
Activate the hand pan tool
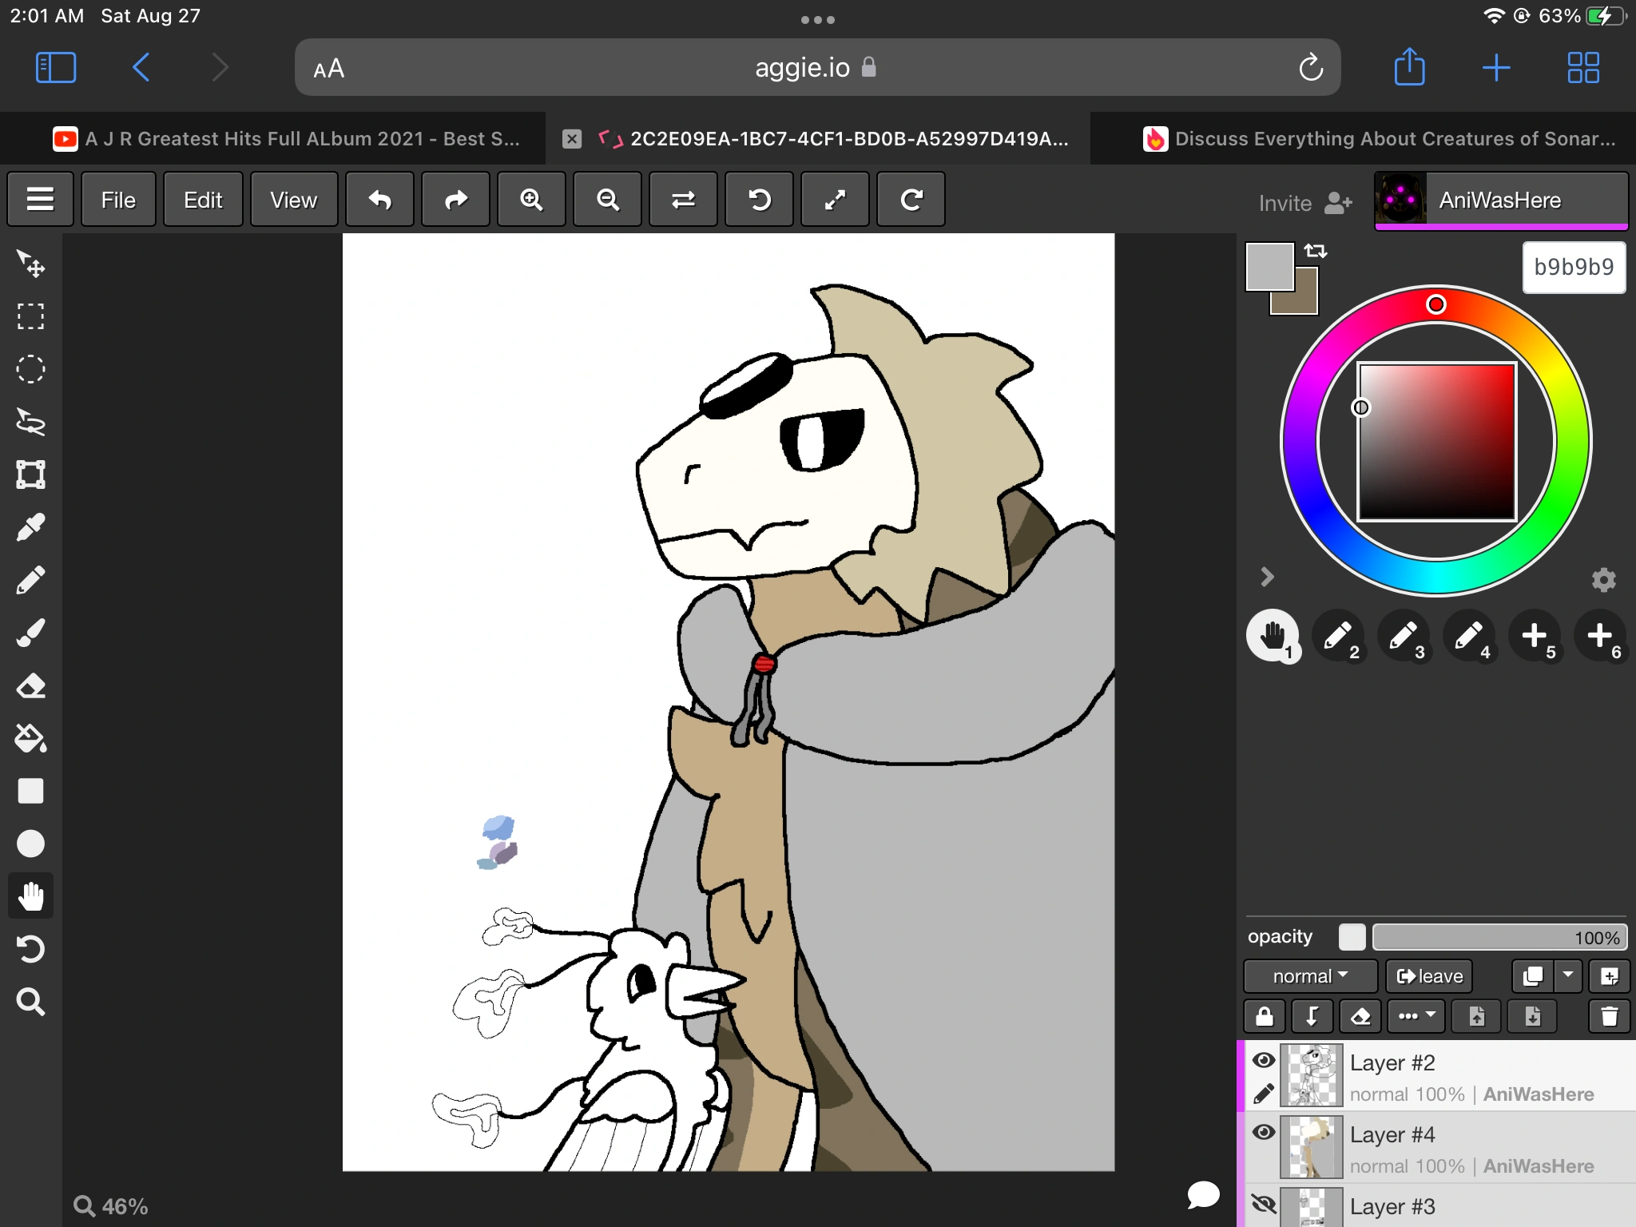pyautogui.click(x=30, y=895)
